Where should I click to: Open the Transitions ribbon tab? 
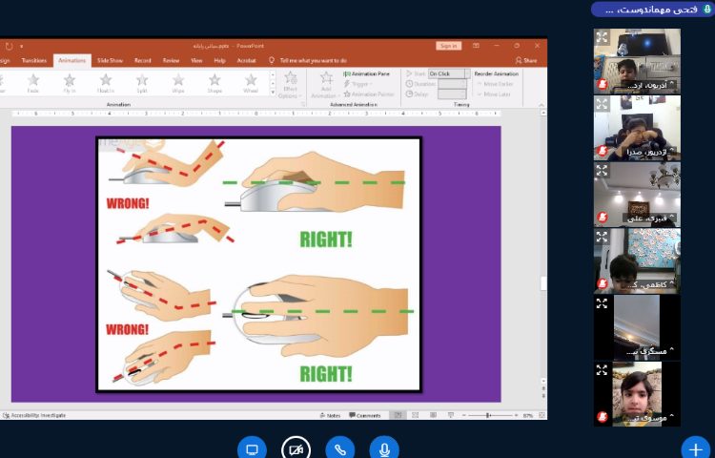click(x=34, y=60)
